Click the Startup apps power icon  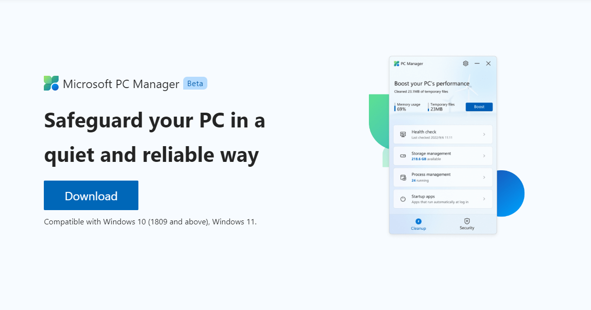point(403,199)
